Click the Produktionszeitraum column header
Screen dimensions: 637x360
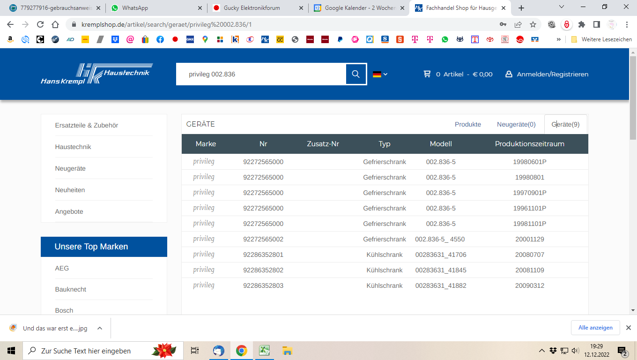(x=530, y=144)
